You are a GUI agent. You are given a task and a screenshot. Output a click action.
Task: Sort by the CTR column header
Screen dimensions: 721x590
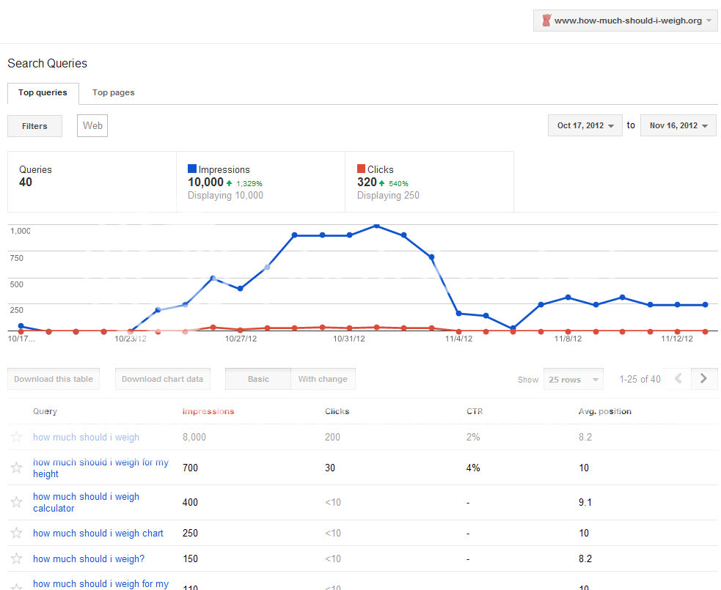pyautogui.click(x=475, y=411)
